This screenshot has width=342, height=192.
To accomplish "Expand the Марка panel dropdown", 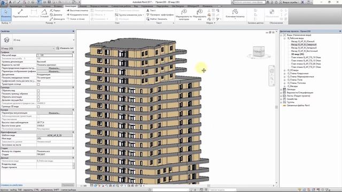I will click(x=211, y=23).
